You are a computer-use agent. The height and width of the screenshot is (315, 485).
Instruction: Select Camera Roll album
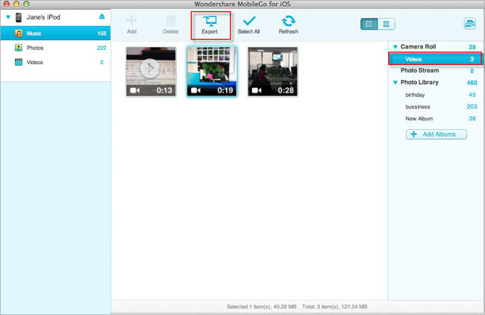418,47
